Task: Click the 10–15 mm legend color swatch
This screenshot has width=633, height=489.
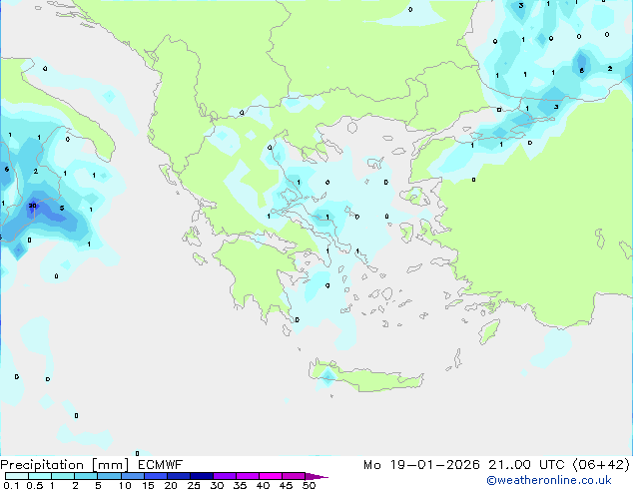Action: (132, 476)
